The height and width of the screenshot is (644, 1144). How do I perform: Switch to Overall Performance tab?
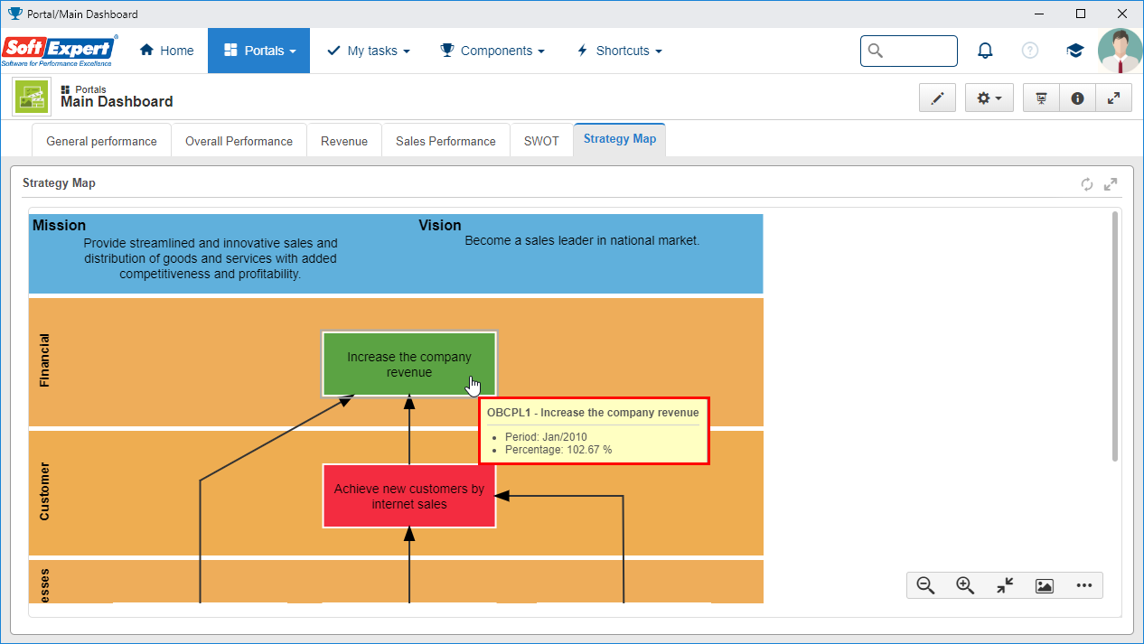click(239, 141)
